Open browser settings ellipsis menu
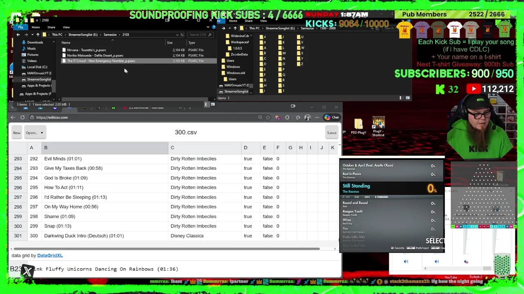The height and width of the screenshot is (294, 524). (317, 118)
